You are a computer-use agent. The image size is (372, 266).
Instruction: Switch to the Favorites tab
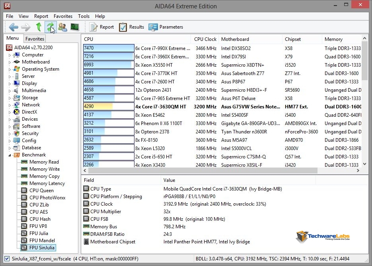click(x=35, y=39)
